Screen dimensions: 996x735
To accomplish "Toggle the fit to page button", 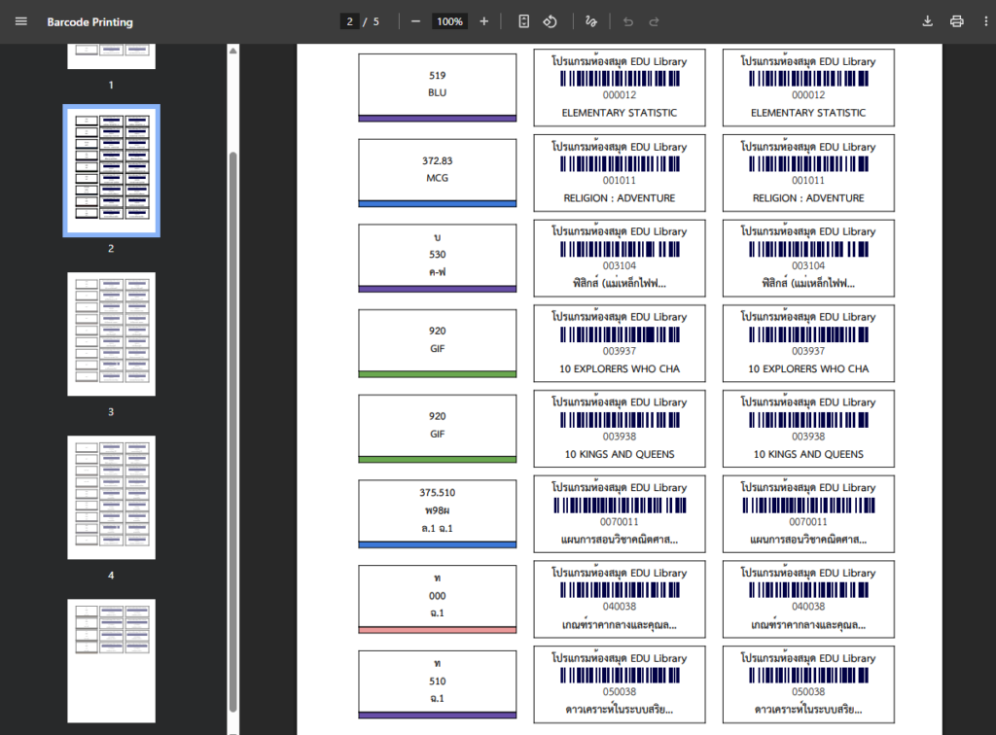I will click(523, 21).
